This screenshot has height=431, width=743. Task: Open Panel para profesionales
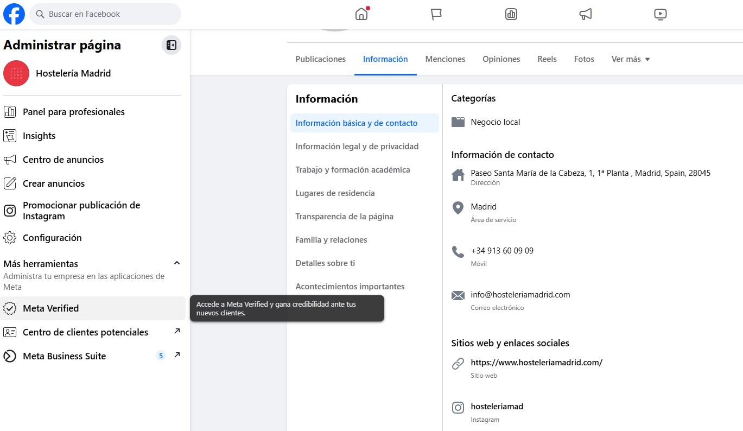73,112
